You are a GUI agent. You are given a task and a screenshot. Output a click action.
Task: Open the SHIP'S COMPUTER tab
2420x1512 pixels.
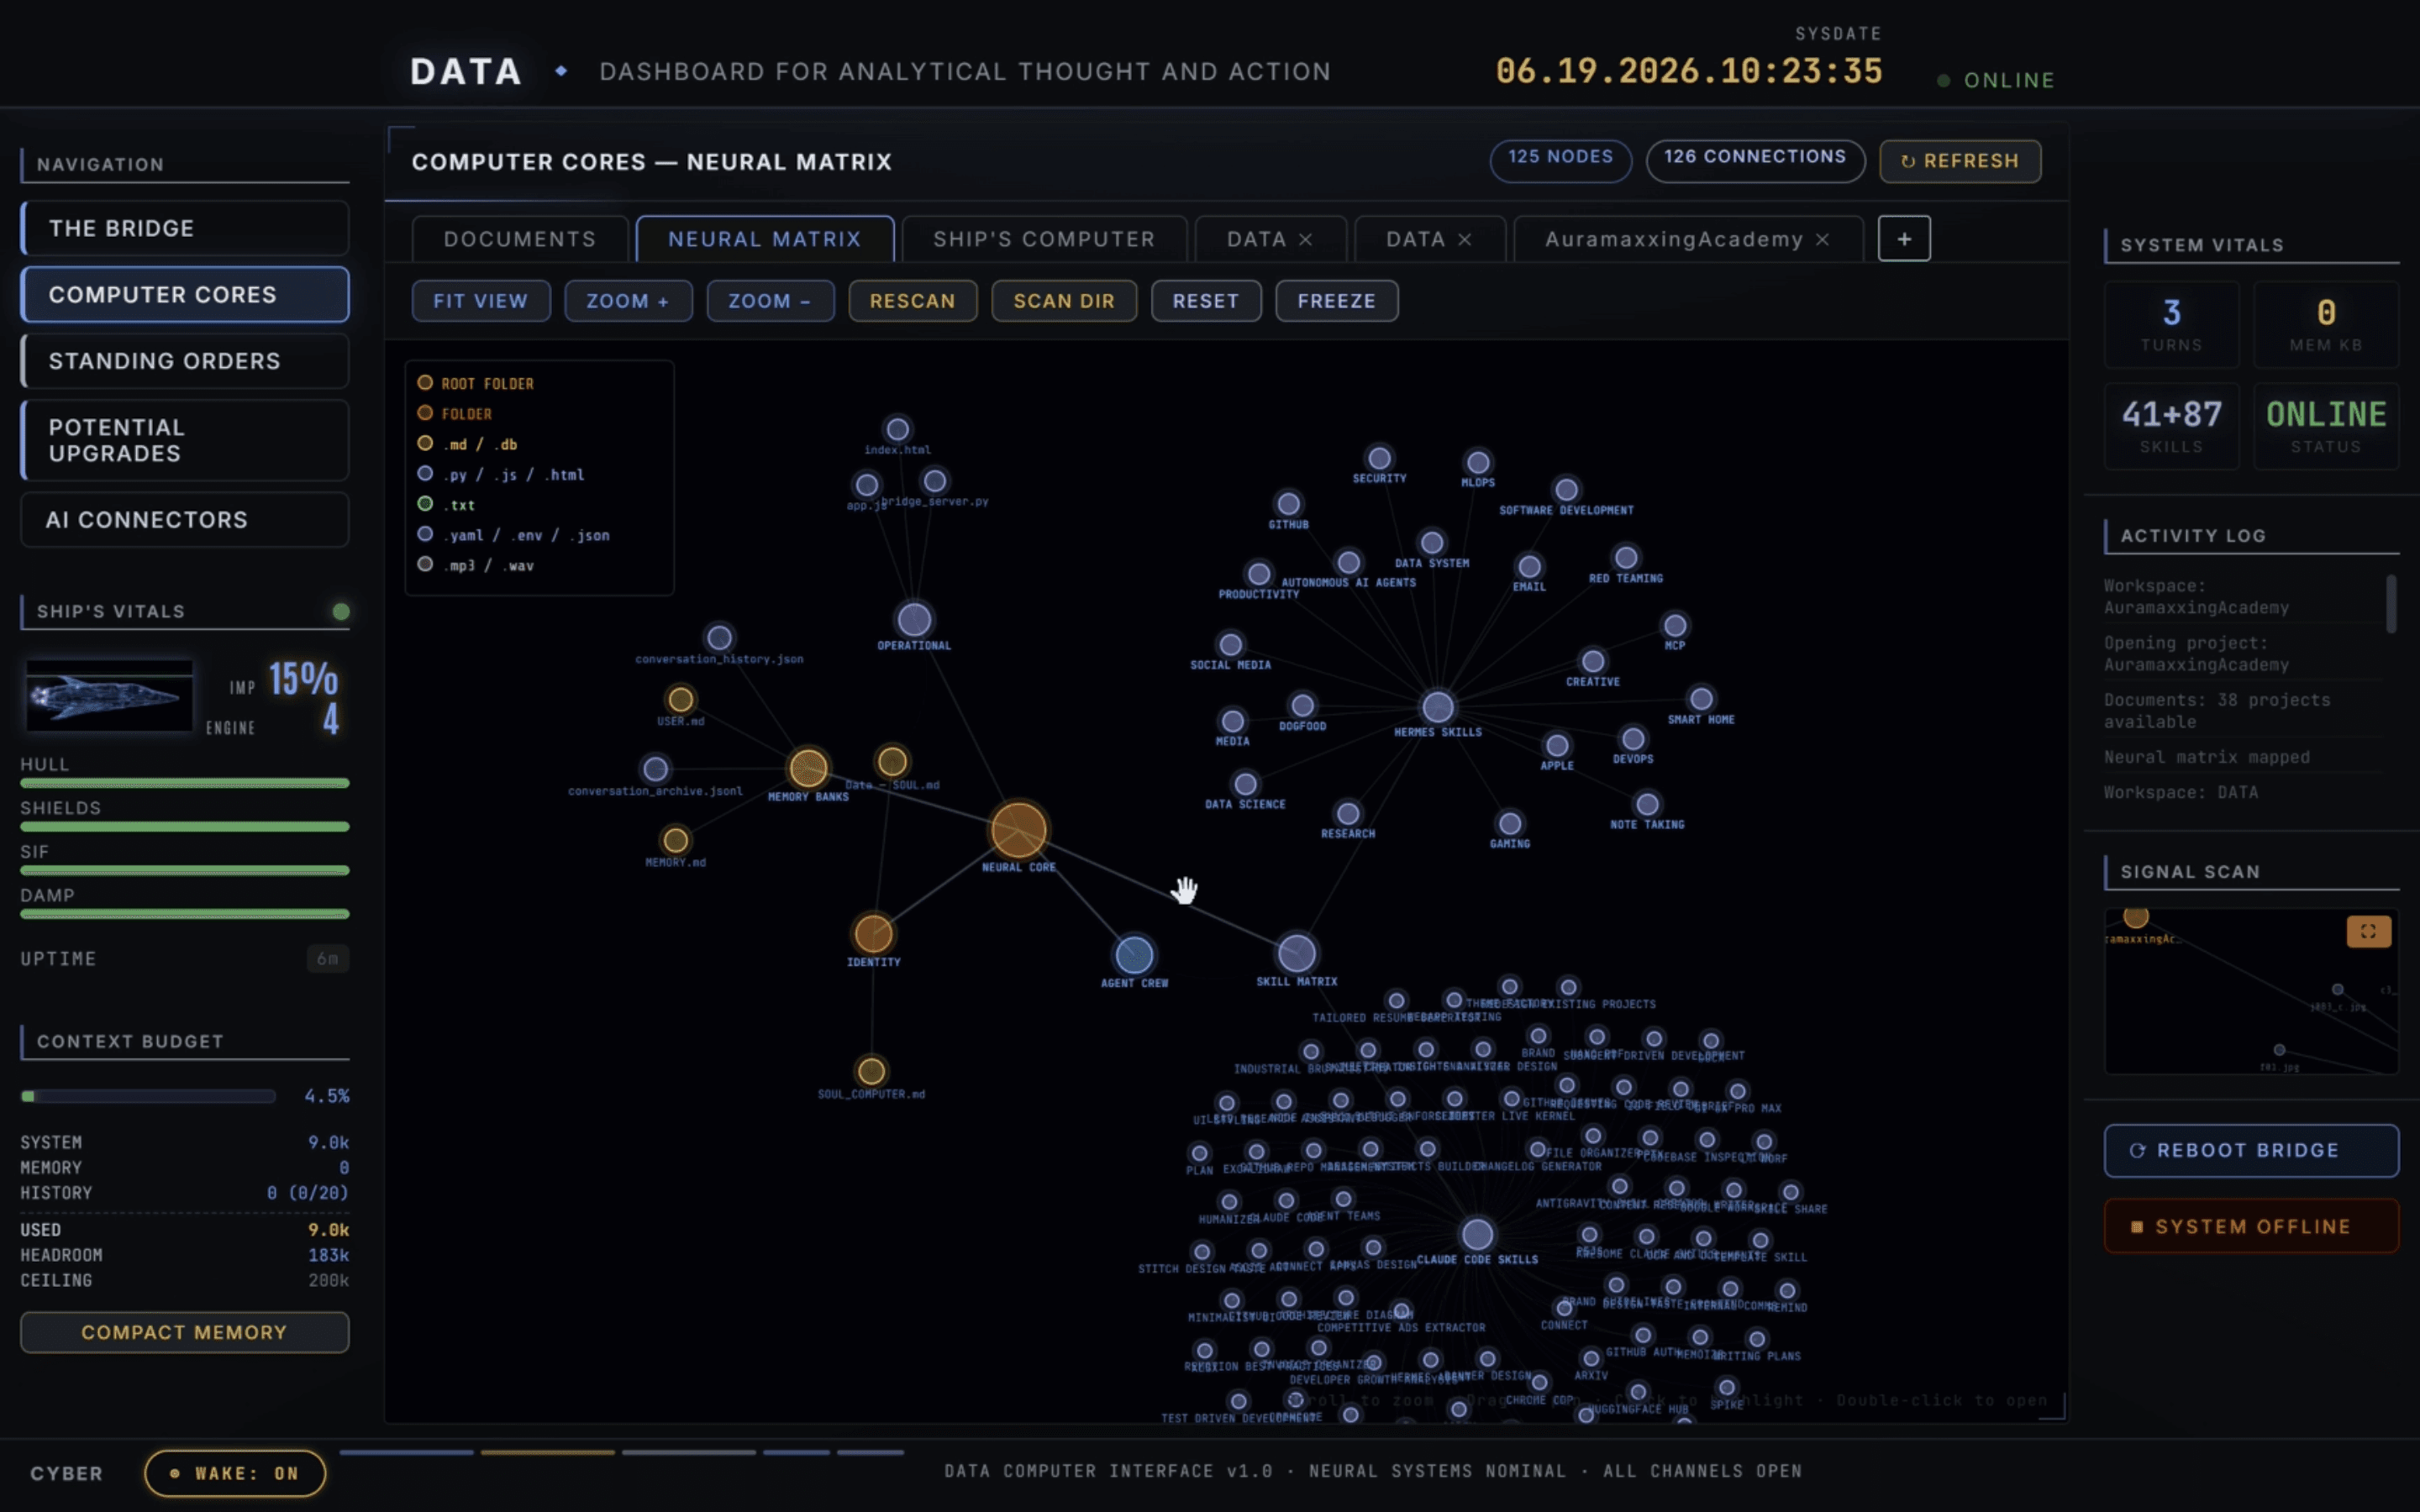pos(1044,240)
